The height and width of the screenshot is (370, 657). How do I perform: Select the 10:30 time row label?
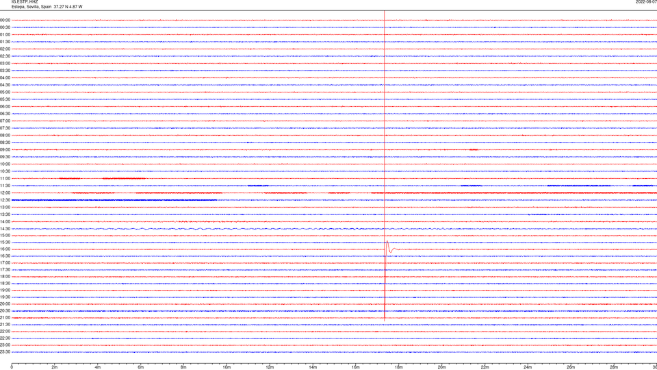tap(5, 171)
